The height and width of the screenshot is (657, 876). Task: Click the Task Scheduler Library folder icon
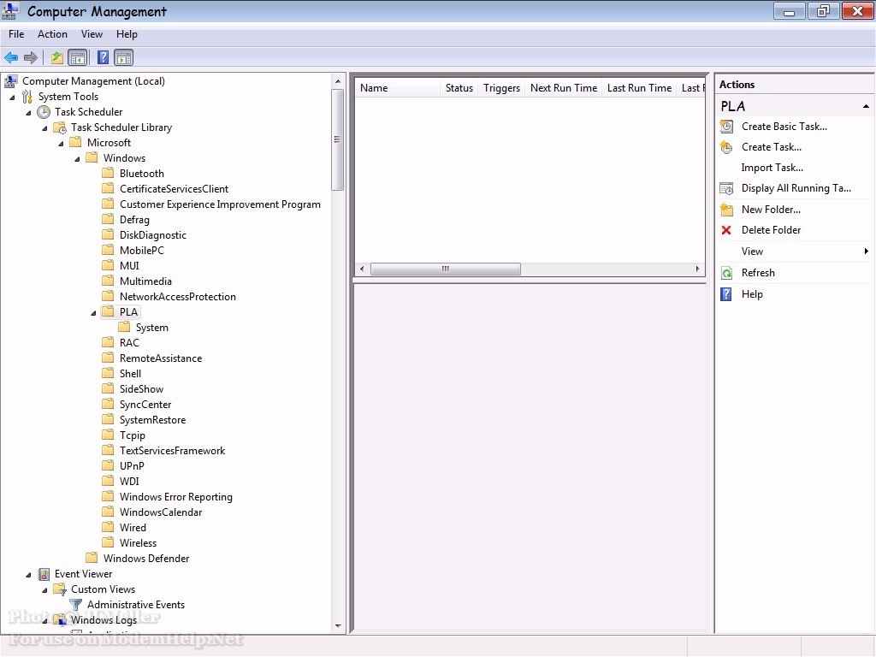coord(60,128)
